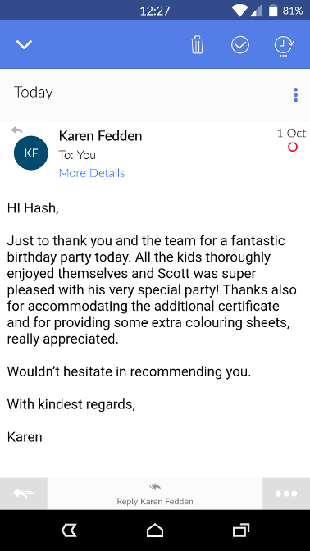The image size is (310, 551).
Task: Open the three-dot overflow menu beside Today
Action: 295,95
